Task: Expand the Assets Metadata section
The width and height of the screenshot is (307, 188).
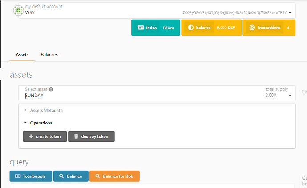Action: point(46,110)
